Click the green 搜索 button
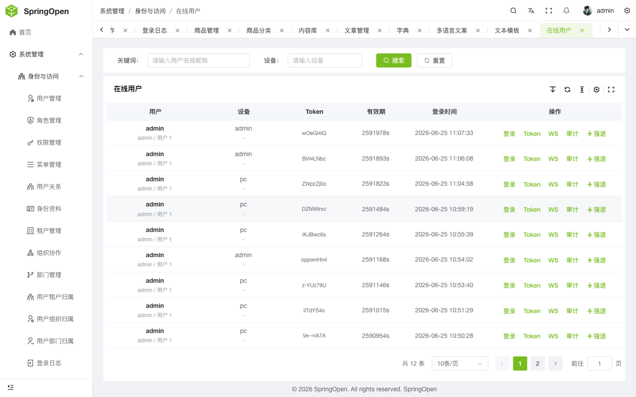Image resolution: width=636 pixels, height=397 pixels. 394,60
